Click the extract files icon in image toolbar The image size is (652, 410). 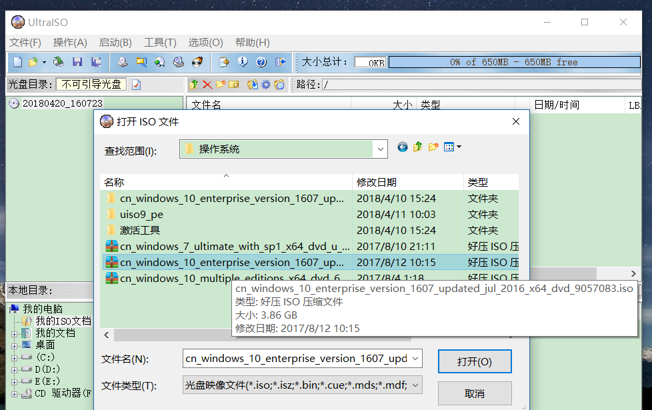253,85
